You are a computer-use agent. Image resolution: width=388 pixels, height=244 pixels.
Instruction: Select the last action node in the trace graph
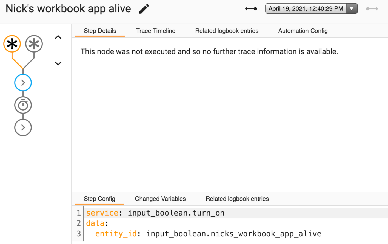(x=23, y=127)
